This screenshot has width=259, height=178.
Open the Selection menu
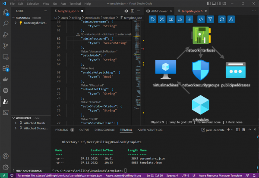(33, 3)
